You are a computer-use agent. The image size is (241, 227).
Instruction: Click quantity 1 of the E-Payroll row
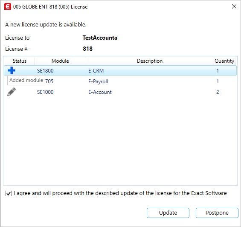point(218,81)
